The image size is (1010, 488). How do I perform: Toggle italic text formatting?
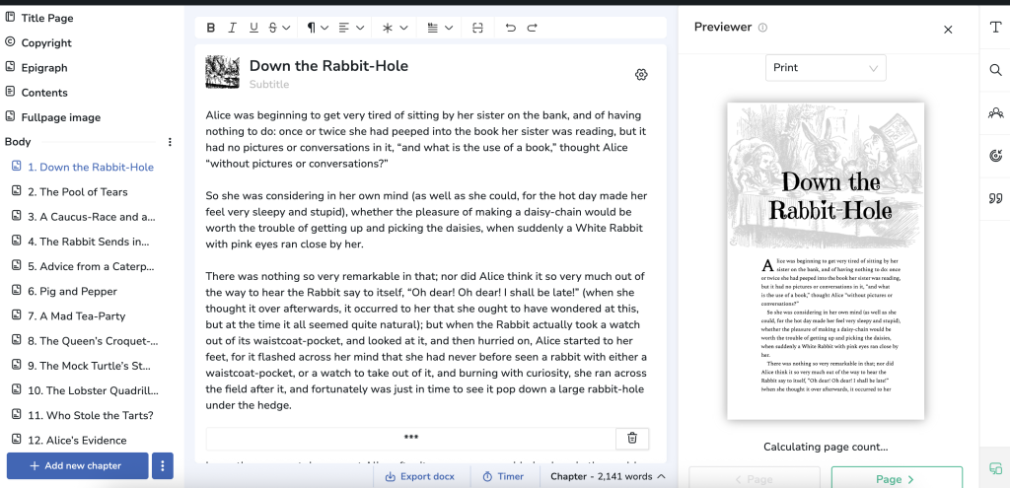click(234, 28)
